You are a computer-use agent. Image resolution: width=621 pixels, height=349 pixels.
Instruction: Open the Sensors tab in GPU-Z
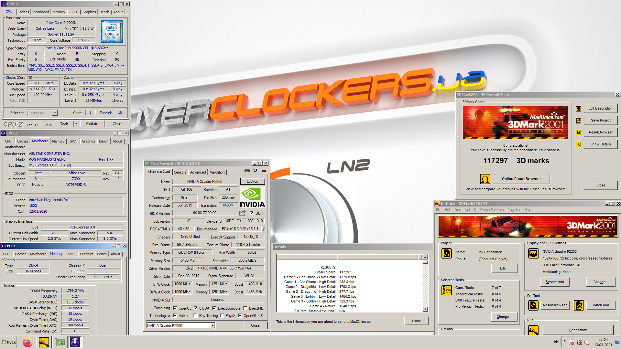180,172
